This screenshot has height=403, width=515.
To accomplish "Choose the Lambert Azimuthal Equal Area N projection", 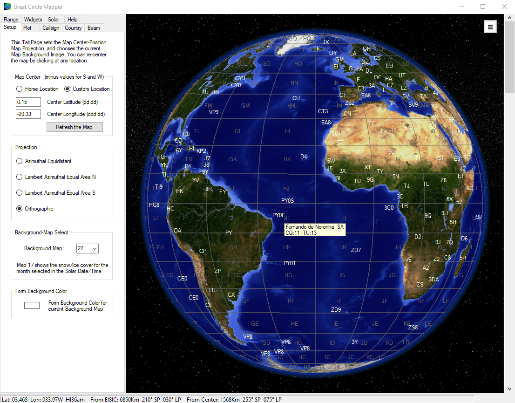I will point(19,177).
